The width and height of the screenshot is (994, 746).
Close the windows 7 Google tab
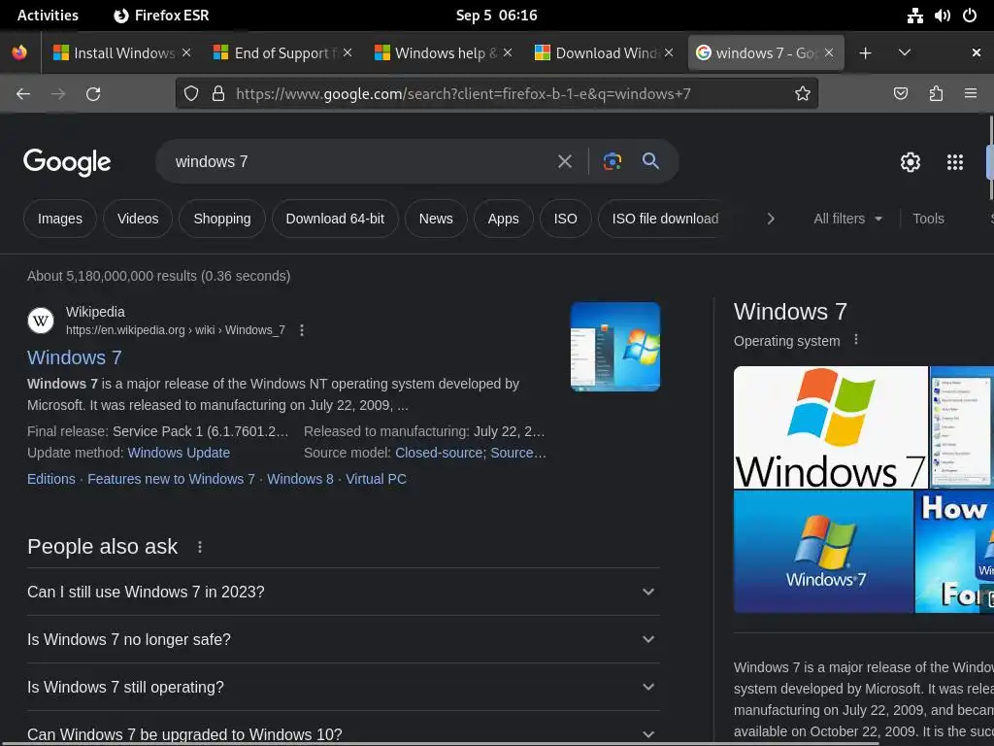829,53
